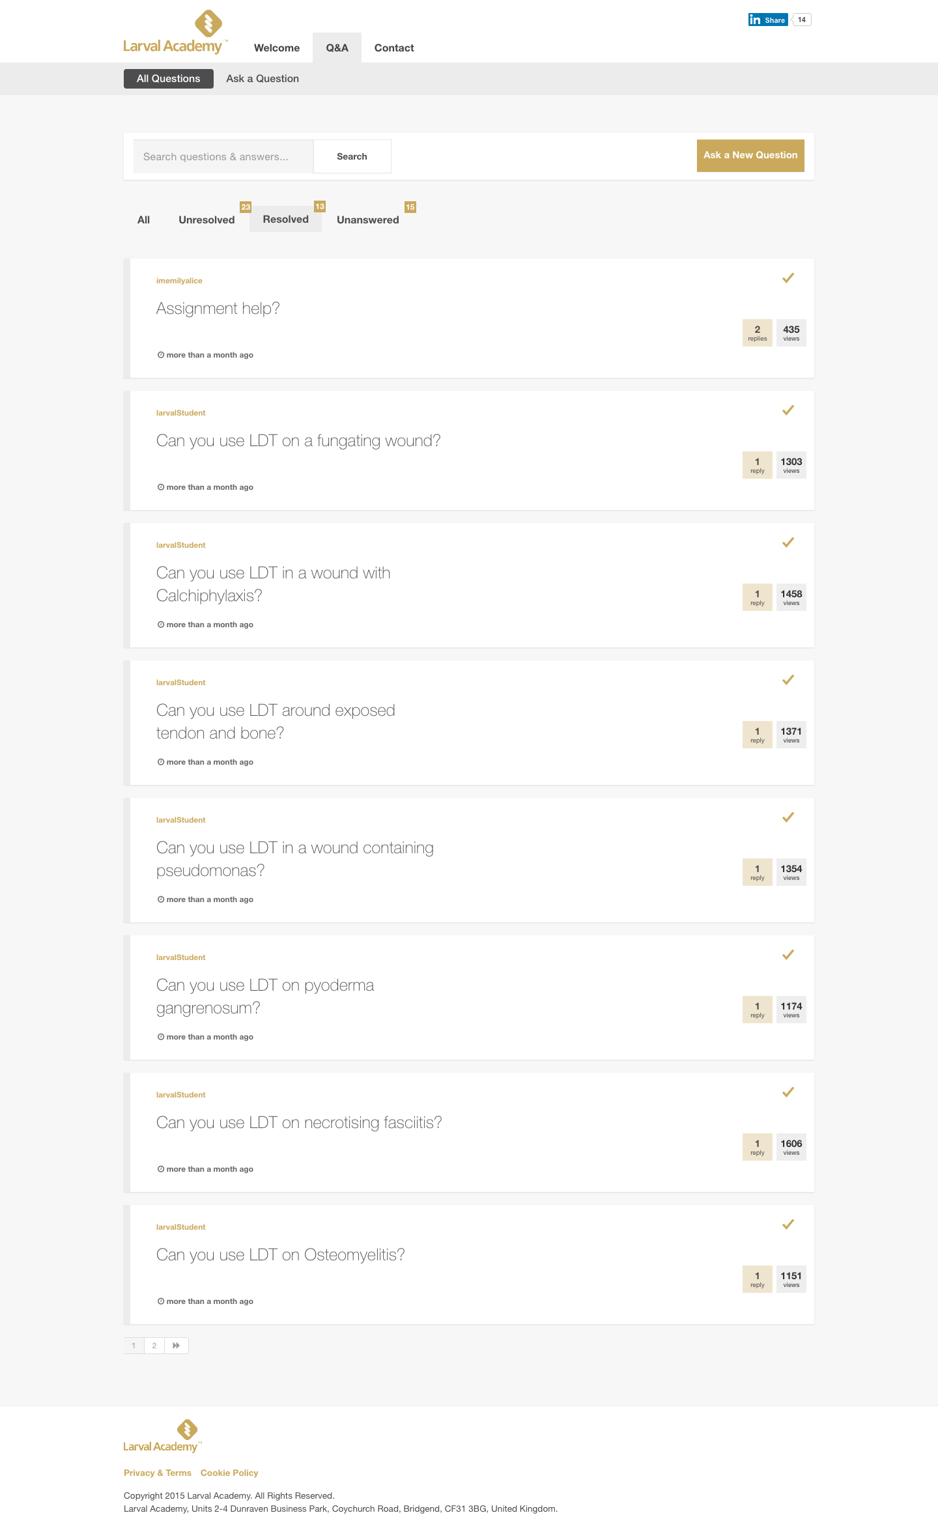Click the checkmark on necrotising fasciitis question
This screenshot has height=1528, width=938.
[x=788, y=1092]
